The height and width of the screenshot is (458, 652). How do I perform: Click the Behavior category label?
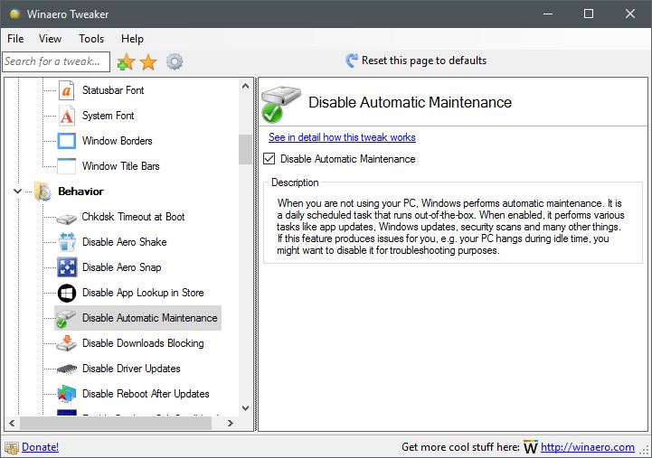click(80, 192)
